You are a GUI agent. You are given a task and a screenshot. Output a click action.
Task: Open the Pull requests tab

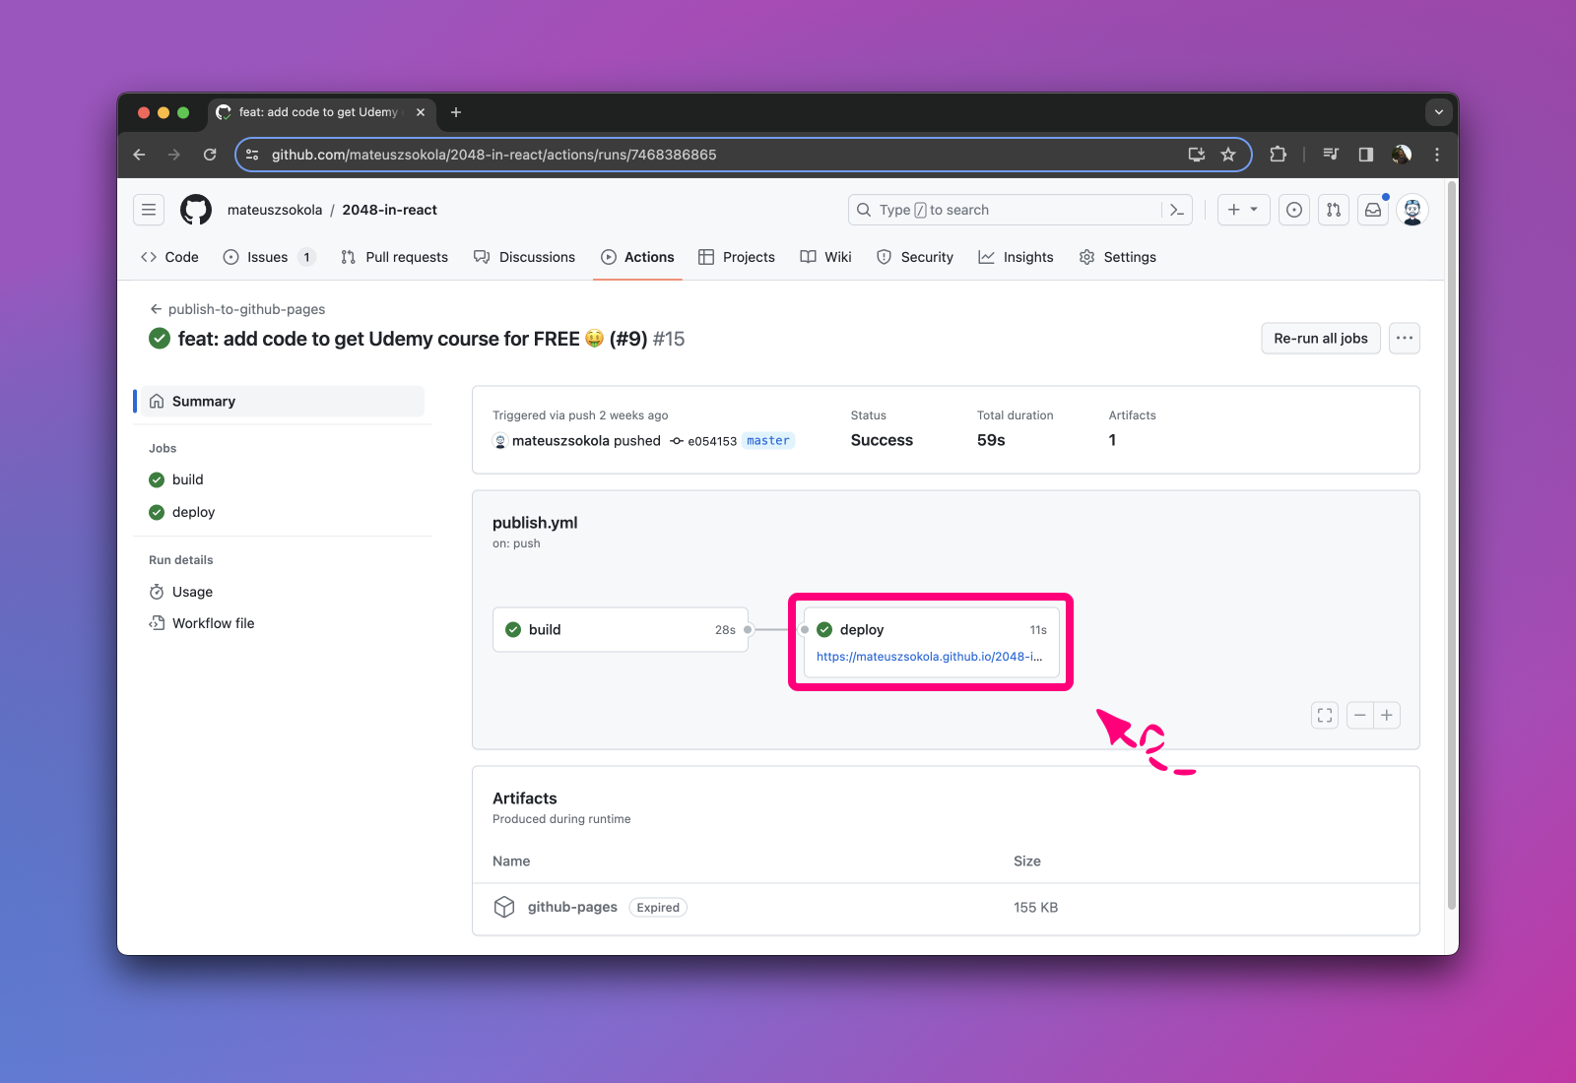coord(394,257)
